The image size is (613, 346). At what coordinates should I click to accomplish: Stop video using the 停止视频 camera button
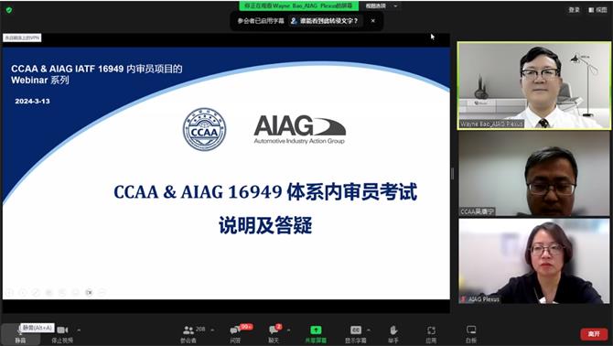(x=62, y=334)
